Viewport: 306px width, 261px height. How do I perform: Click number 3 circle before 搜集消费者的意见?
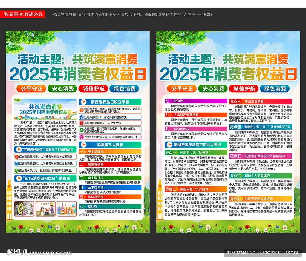point(82,123)
